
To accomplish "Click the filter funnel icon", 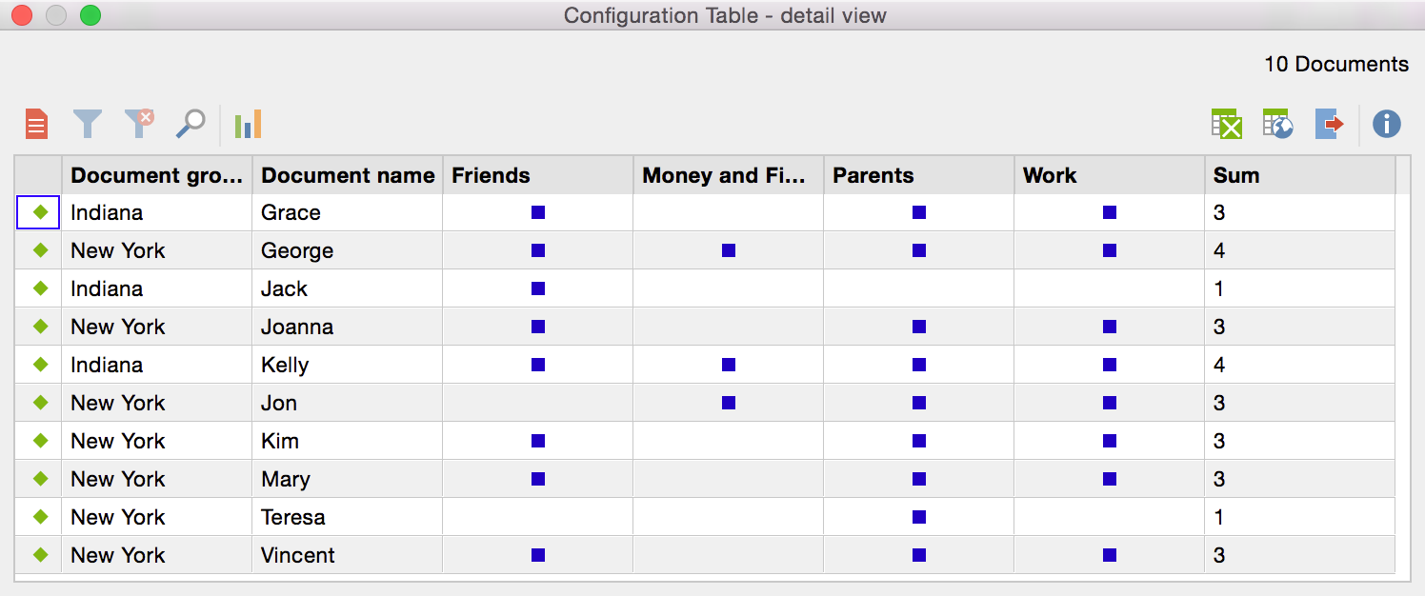I will 88,124.
